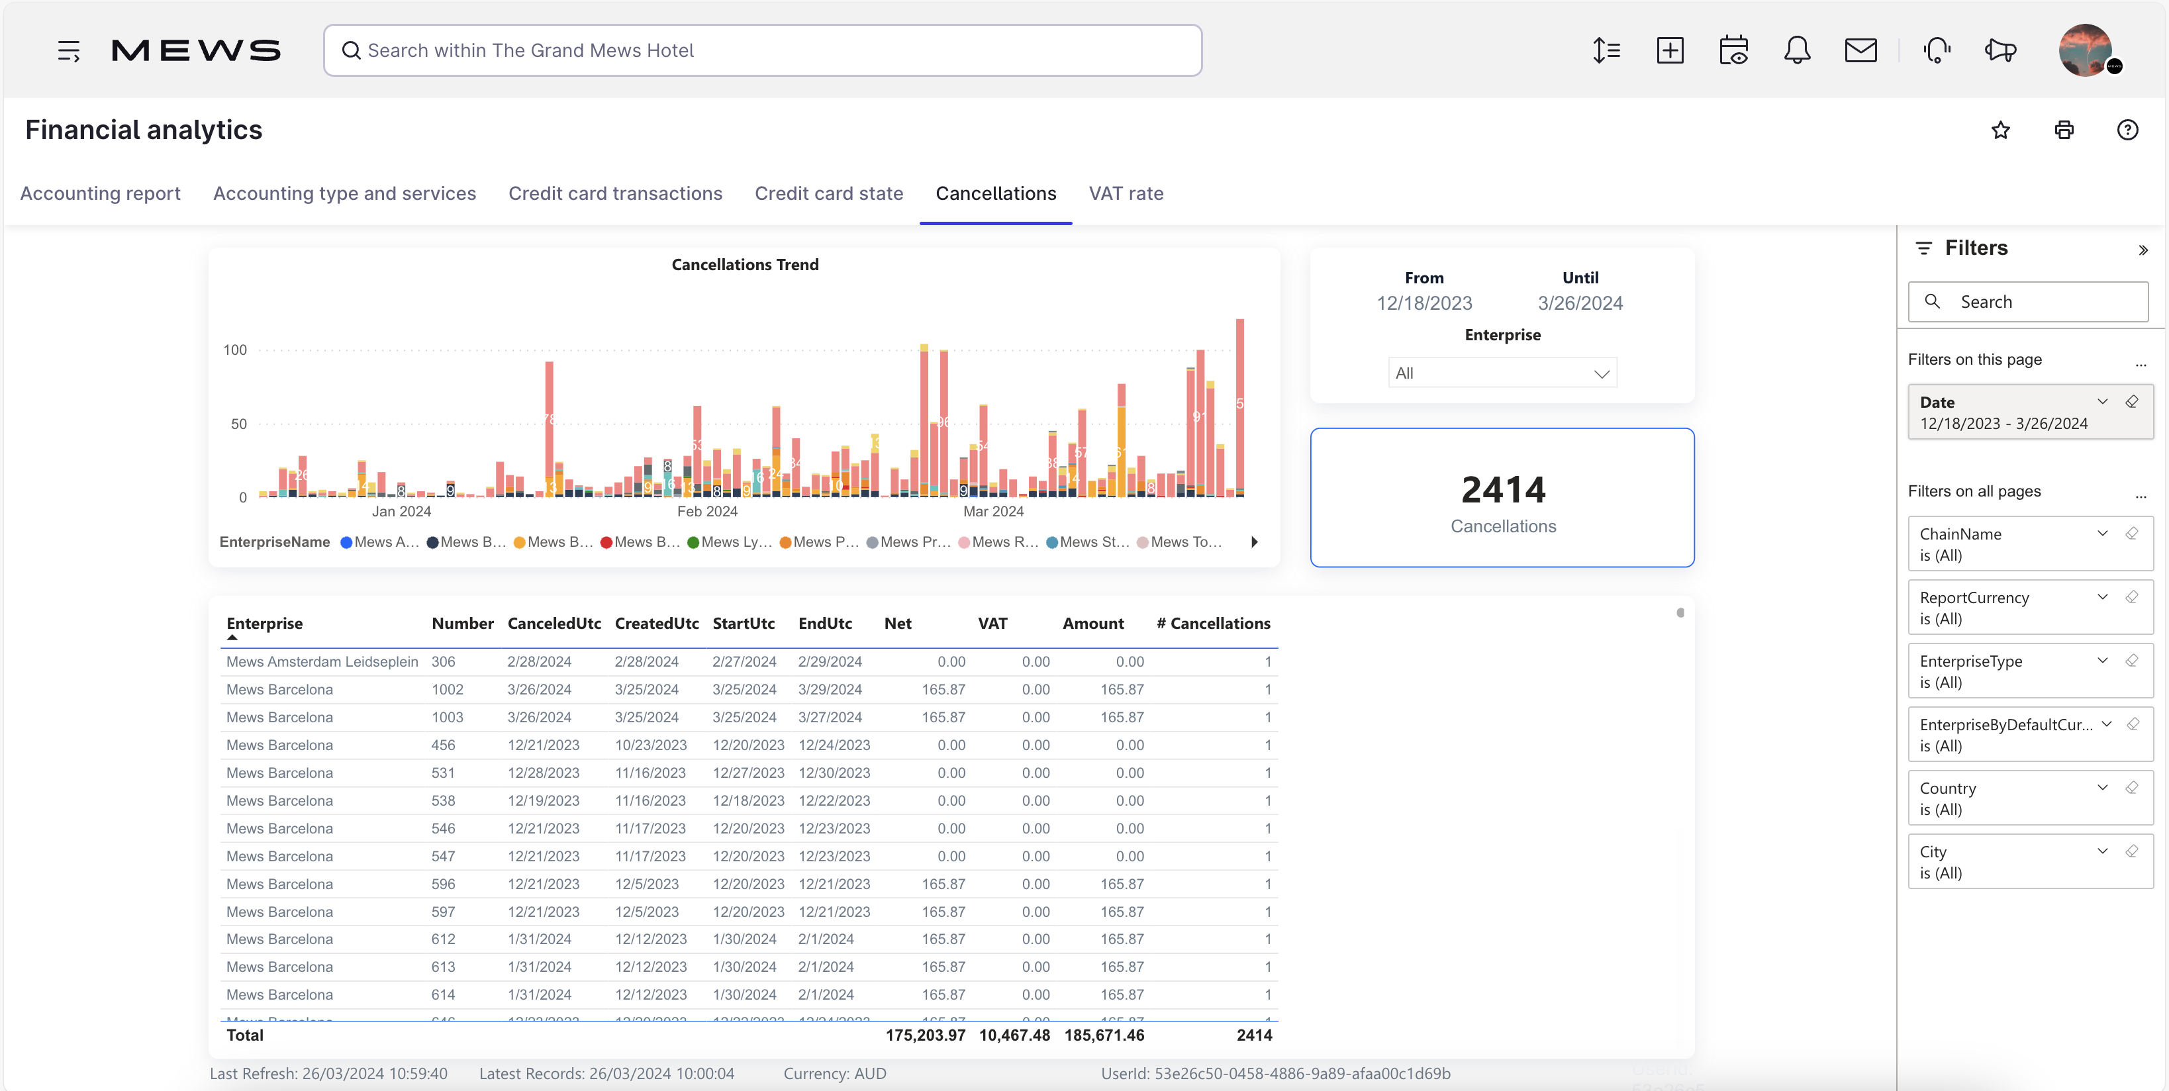
Task: Select reservation number 1002 cell
Action: [447, 689]
